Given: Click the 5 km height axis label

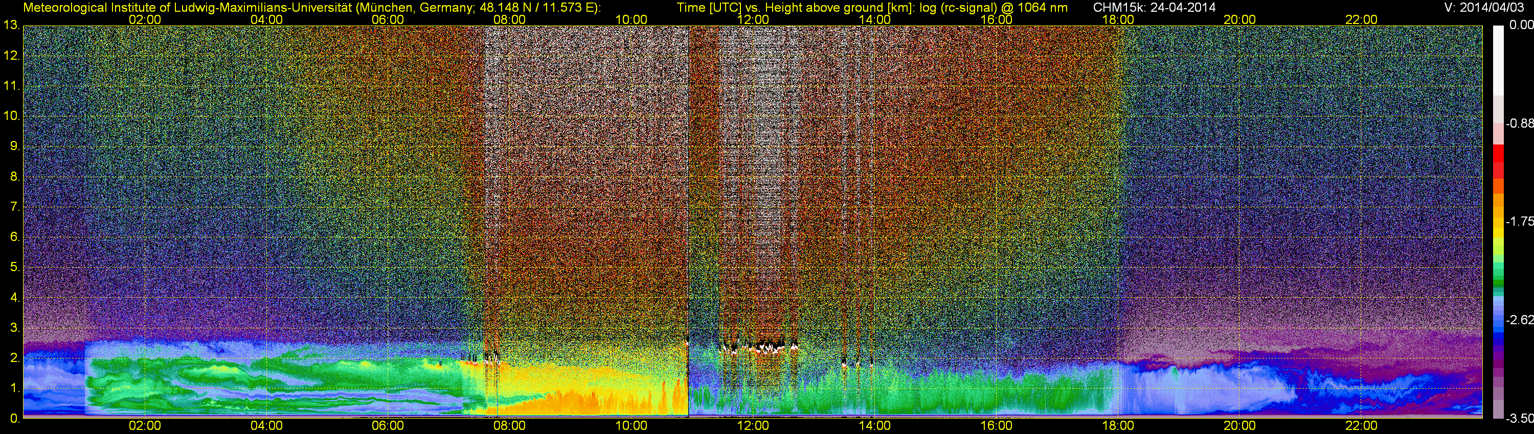Looking at the screenshot, I should point(15,267).
